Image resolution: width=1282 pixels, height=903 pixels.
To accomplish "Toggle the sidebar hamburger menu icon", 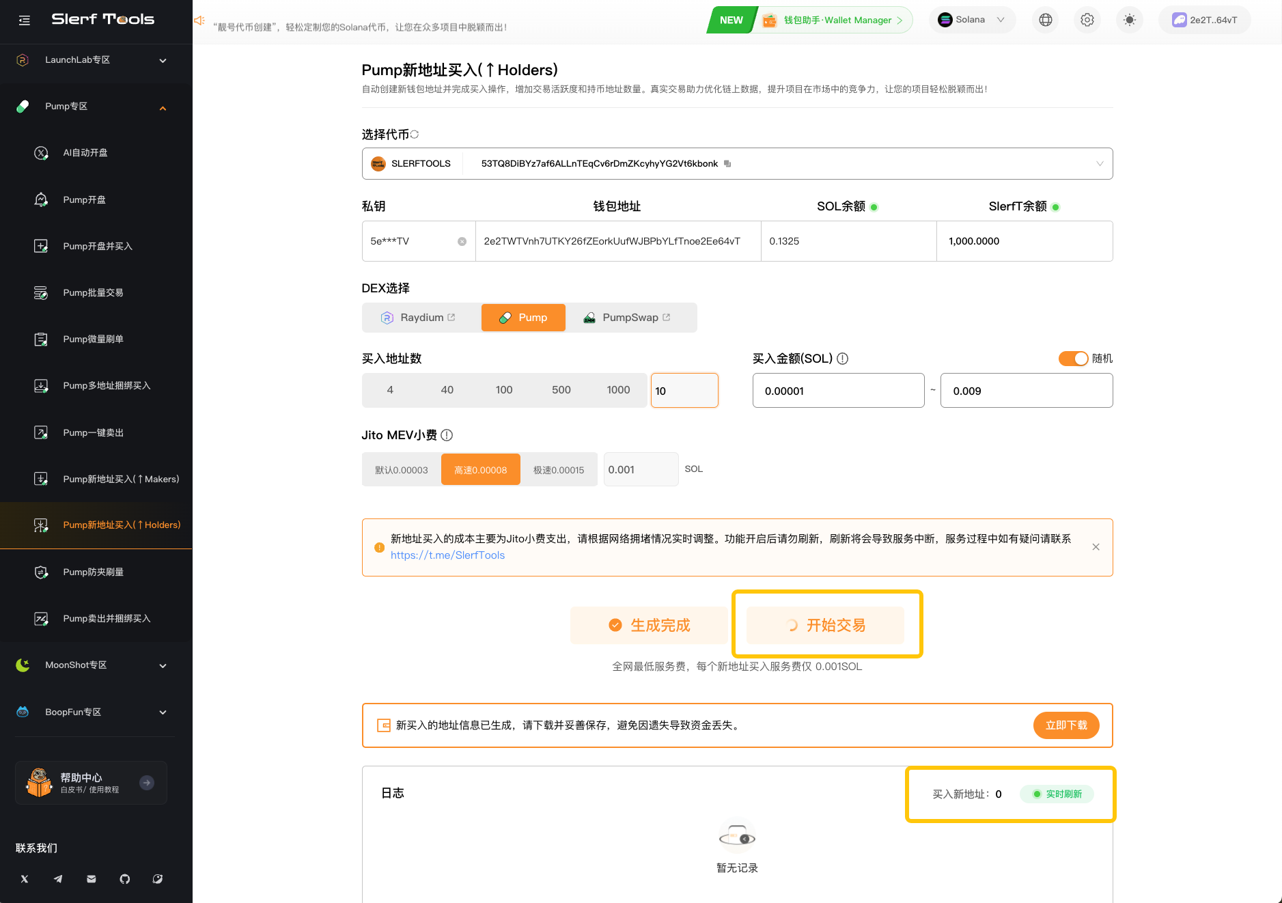I will (x=25, y=20).
